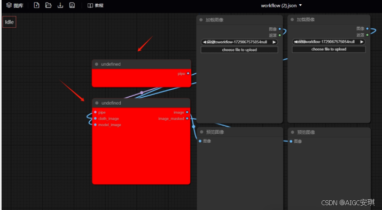382x210 pixels.
Task: Collapse the upper undefined node with its dot
Action: 97,64
